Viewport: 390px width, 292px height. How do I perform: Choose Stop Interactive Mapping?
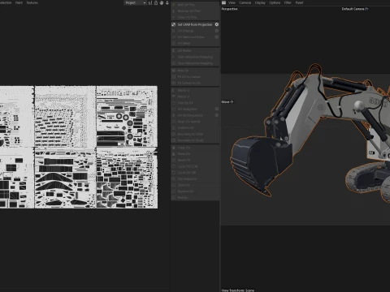195,63
